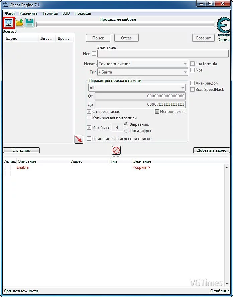Click the Актив. table column header
Image resolution: width=233 pixels, height=297 pixels.
pyautogui.click(x=10, y=161)
